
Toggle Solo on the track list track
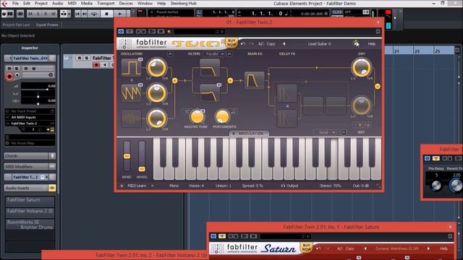[x=86, y=58]
